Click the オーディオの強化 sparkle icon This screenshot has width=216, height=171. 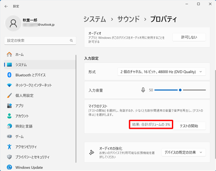[92, 152]
